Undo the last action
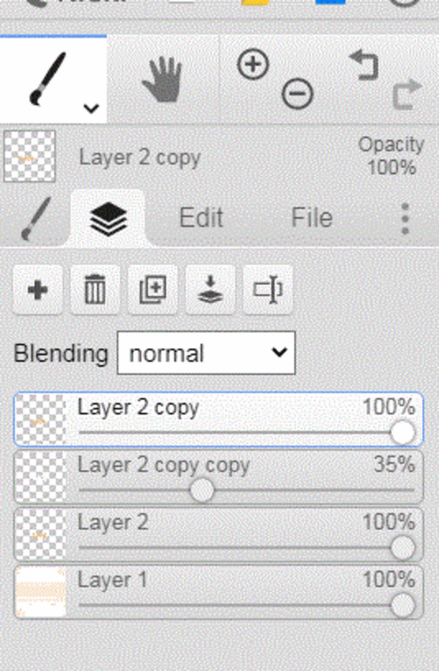 364,65
